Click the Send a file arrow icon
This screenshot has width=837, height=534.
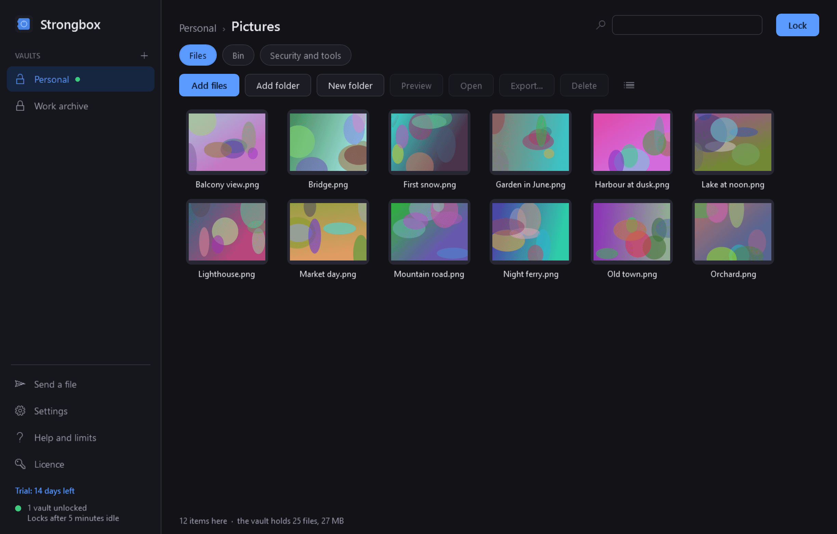pyautogui.click(x=20, y=384)
